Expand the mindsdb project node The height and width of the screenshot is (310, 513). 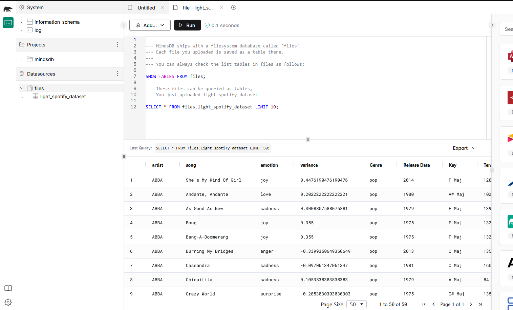[22, 59]
